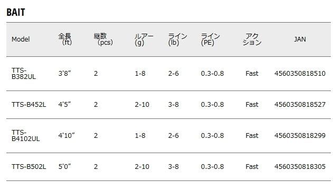Viewport: 333px width, 191px height.
Task: Click the BAIT section heading
Action: pyautogui.click(x=16, y=12)
